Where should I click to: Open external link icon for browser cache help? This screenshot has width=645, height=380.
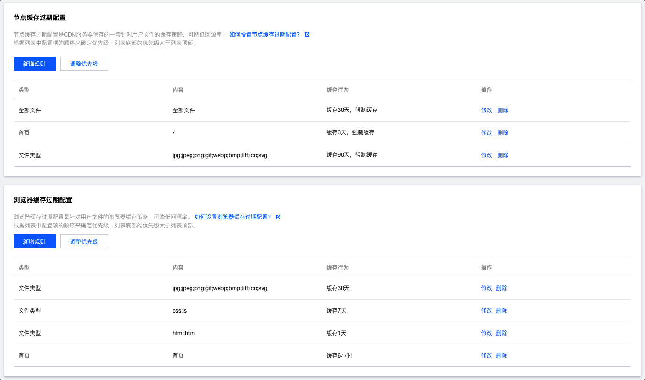pyautogui.click(x=278, y=217)
